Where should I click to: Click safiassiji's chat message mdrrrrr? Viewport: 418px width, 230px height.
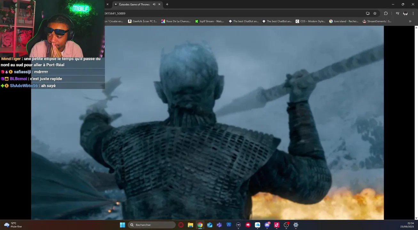pos(52,72)
